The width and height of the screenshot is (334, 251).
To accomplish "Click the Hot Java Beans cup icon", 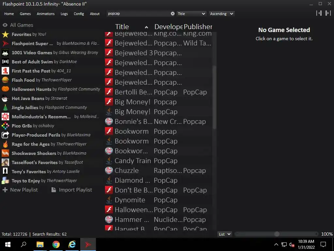I will point(5,98).
